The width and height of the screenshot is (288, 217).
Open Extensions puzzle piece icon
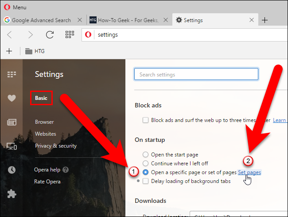(12, 194)
